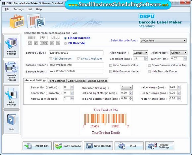Click Import List button
The height and width of the screenshot is (155, 192).
(37, 146)
